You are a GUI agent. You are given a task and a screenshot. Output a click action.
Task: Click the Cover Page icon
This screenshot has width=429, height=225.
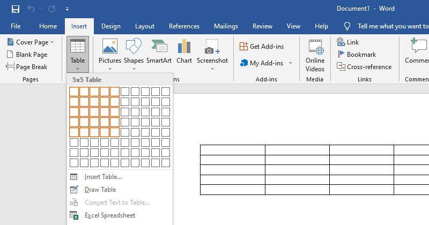[x=10, y=42]
